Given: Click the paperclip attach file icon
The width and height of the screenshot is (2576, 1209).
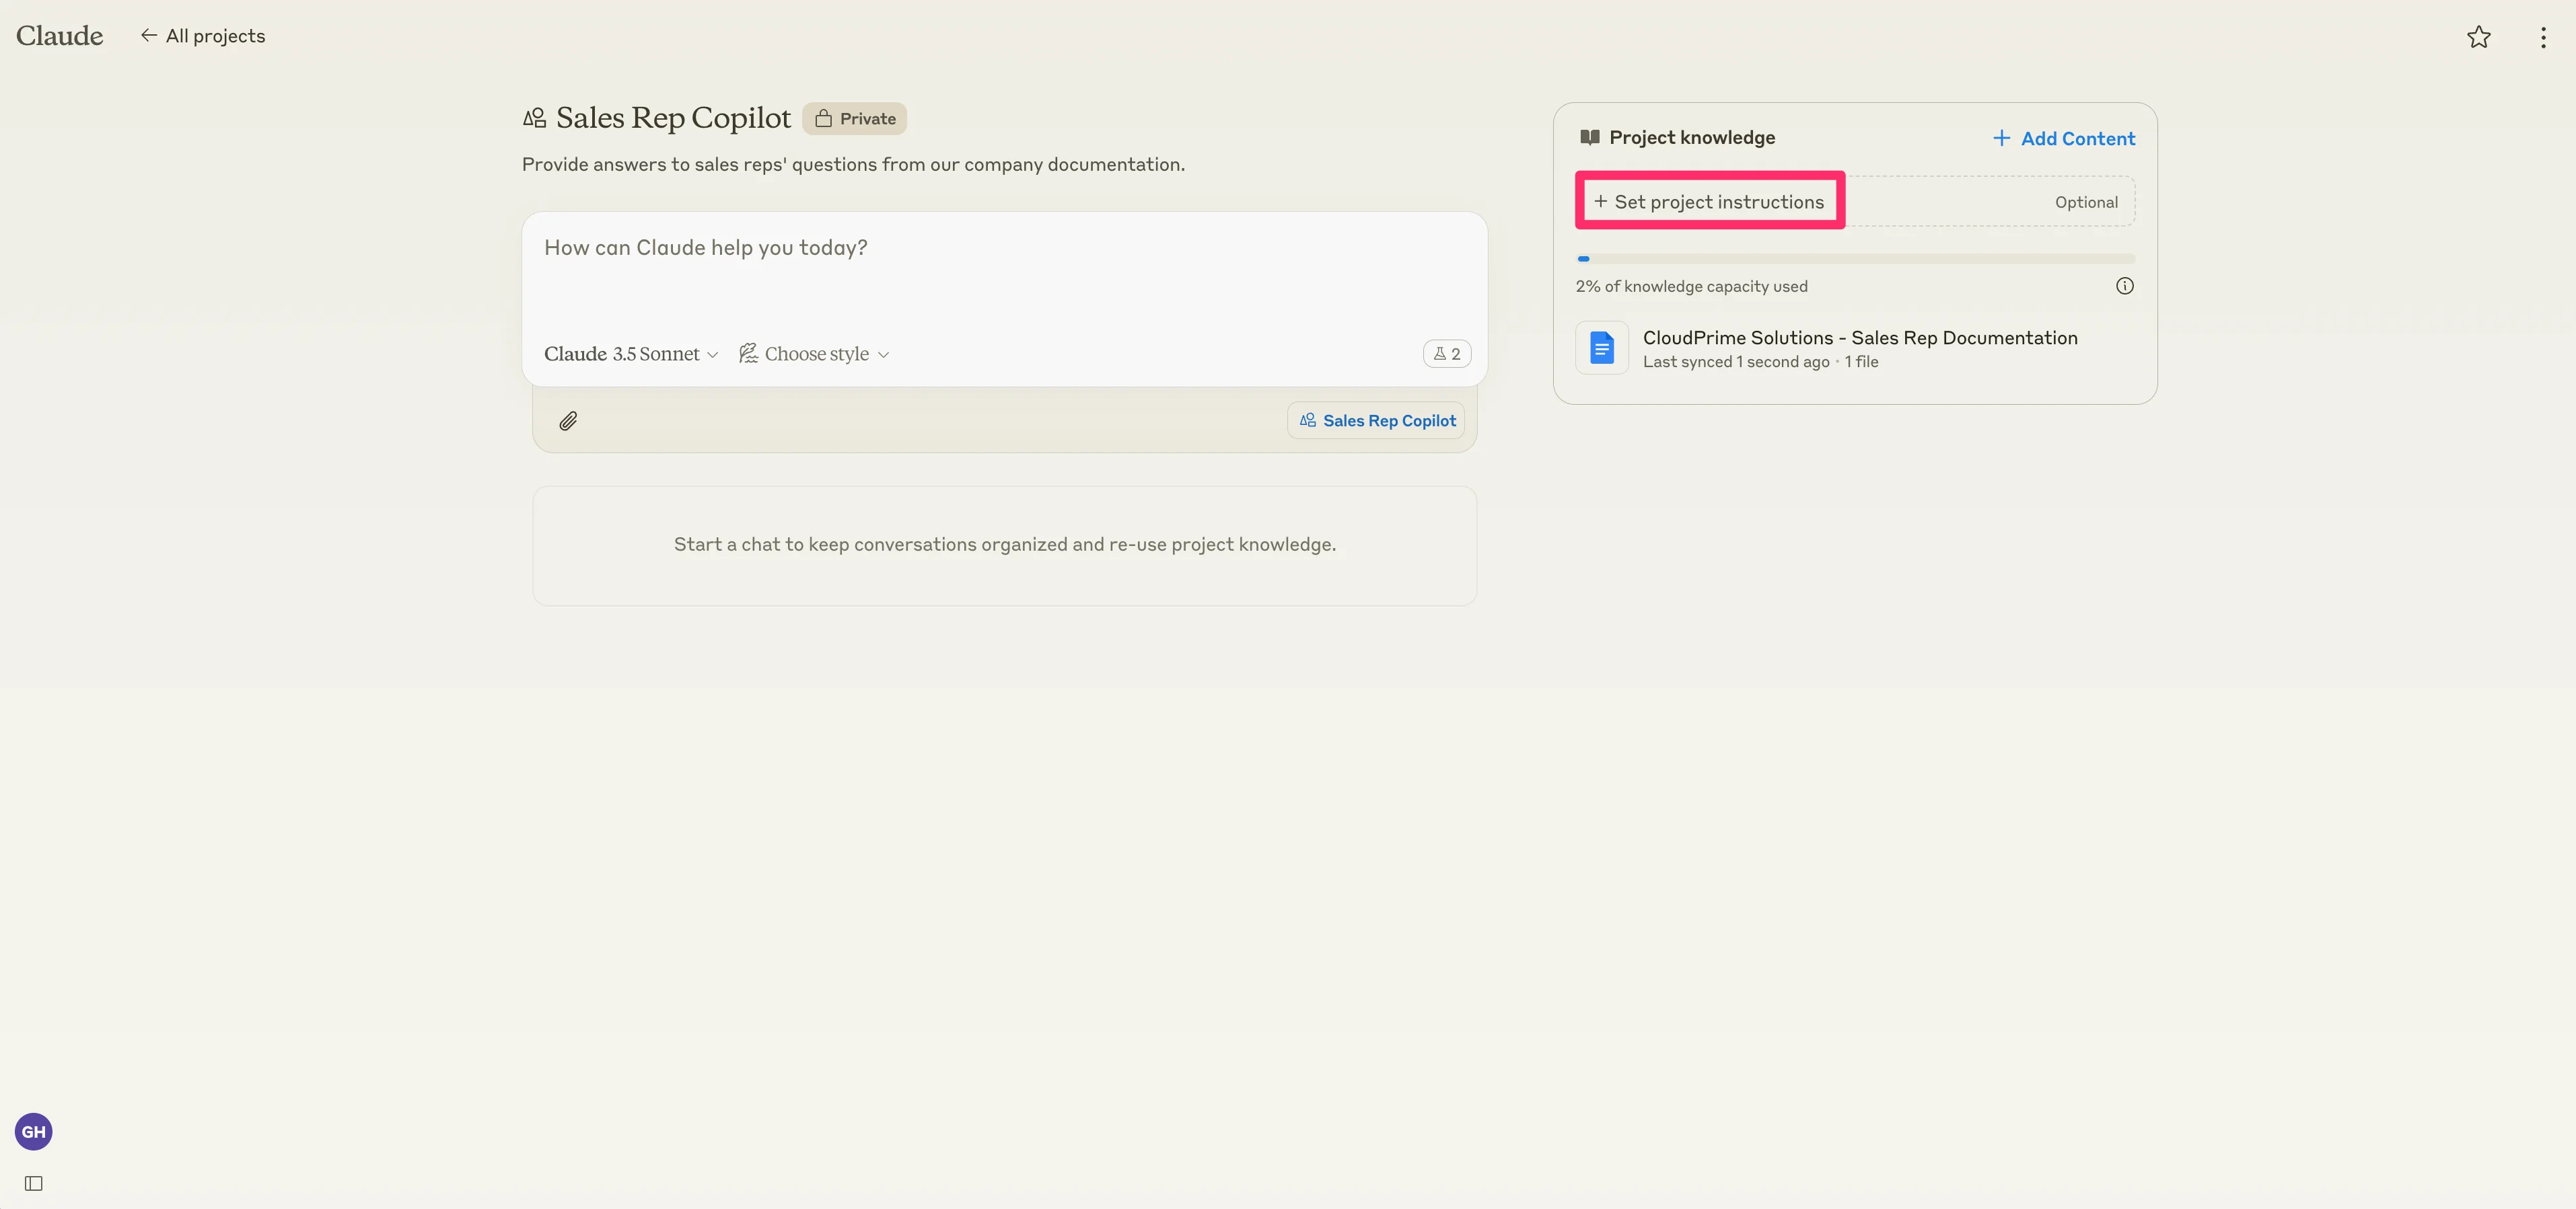Looking at the screenshot, I should 568,421.
